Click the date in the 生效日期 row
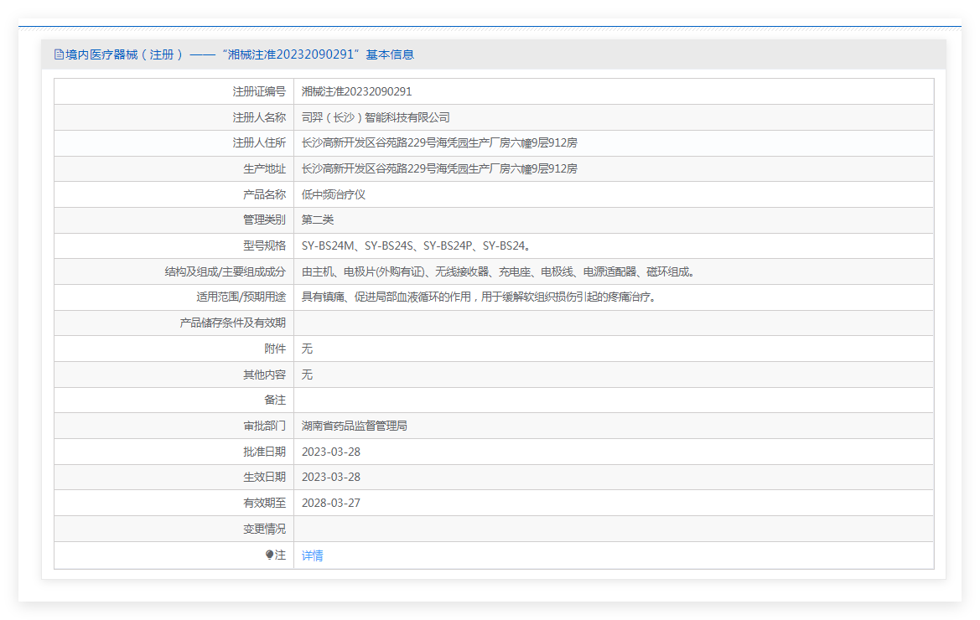 click(331, 477)
